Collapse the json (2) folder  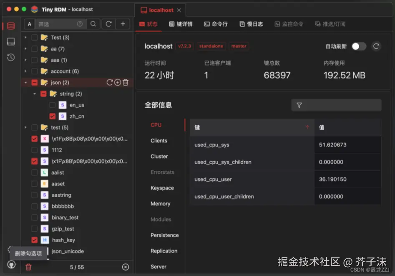tap(25, 83)
